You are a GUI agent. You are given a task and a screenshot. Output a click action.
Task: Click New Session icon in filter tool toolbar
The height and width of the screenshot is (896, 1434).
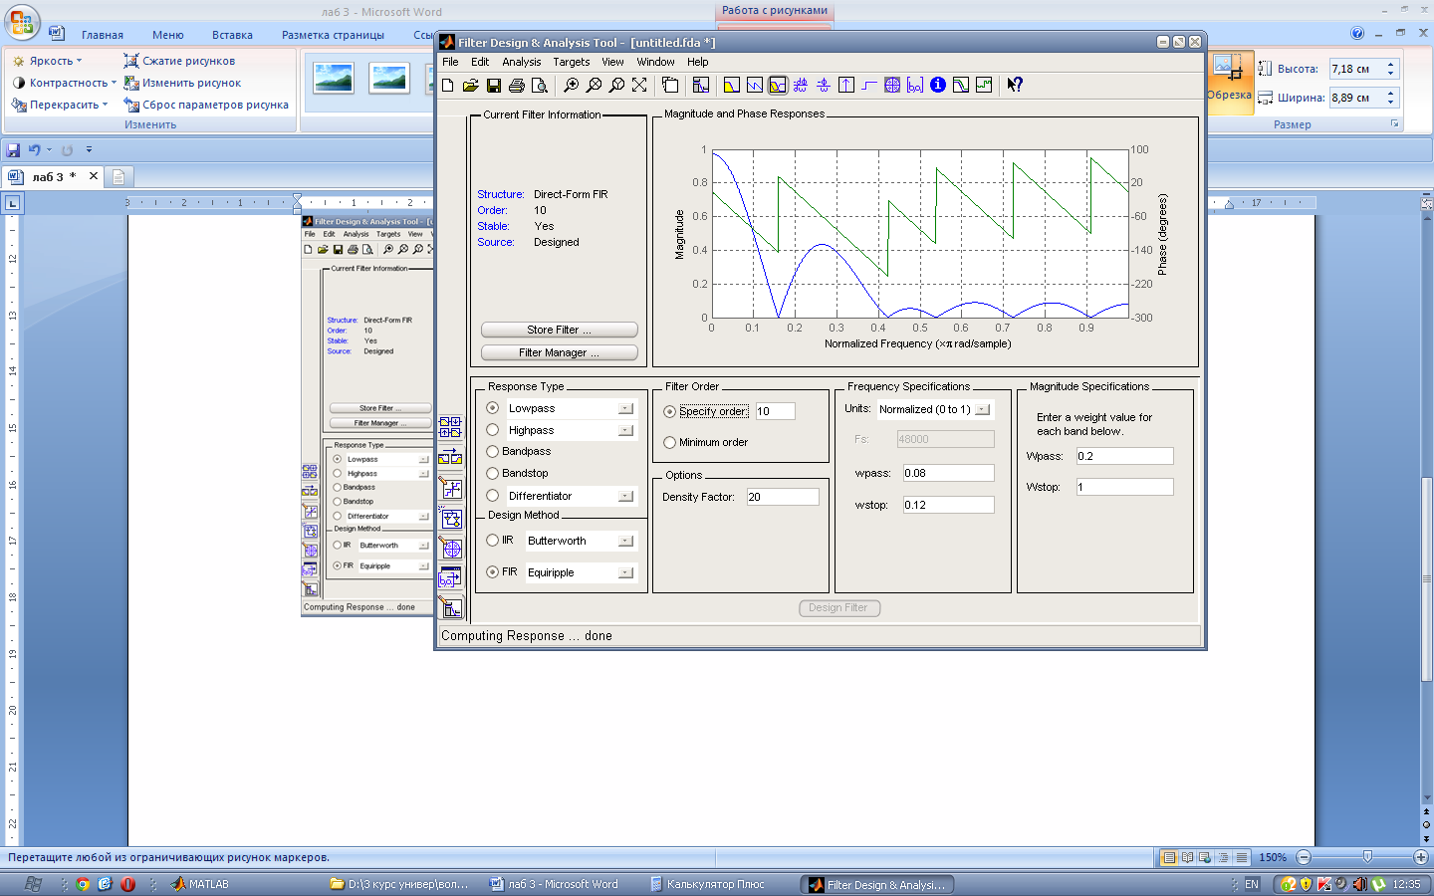[x=448, y=86]
